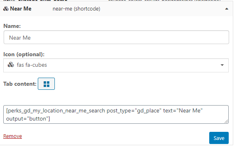The height and width of the screenshot is (146, 234).
Task: Place cursor after 'Near Me' in Name field
Action: (x=31, y=38)
